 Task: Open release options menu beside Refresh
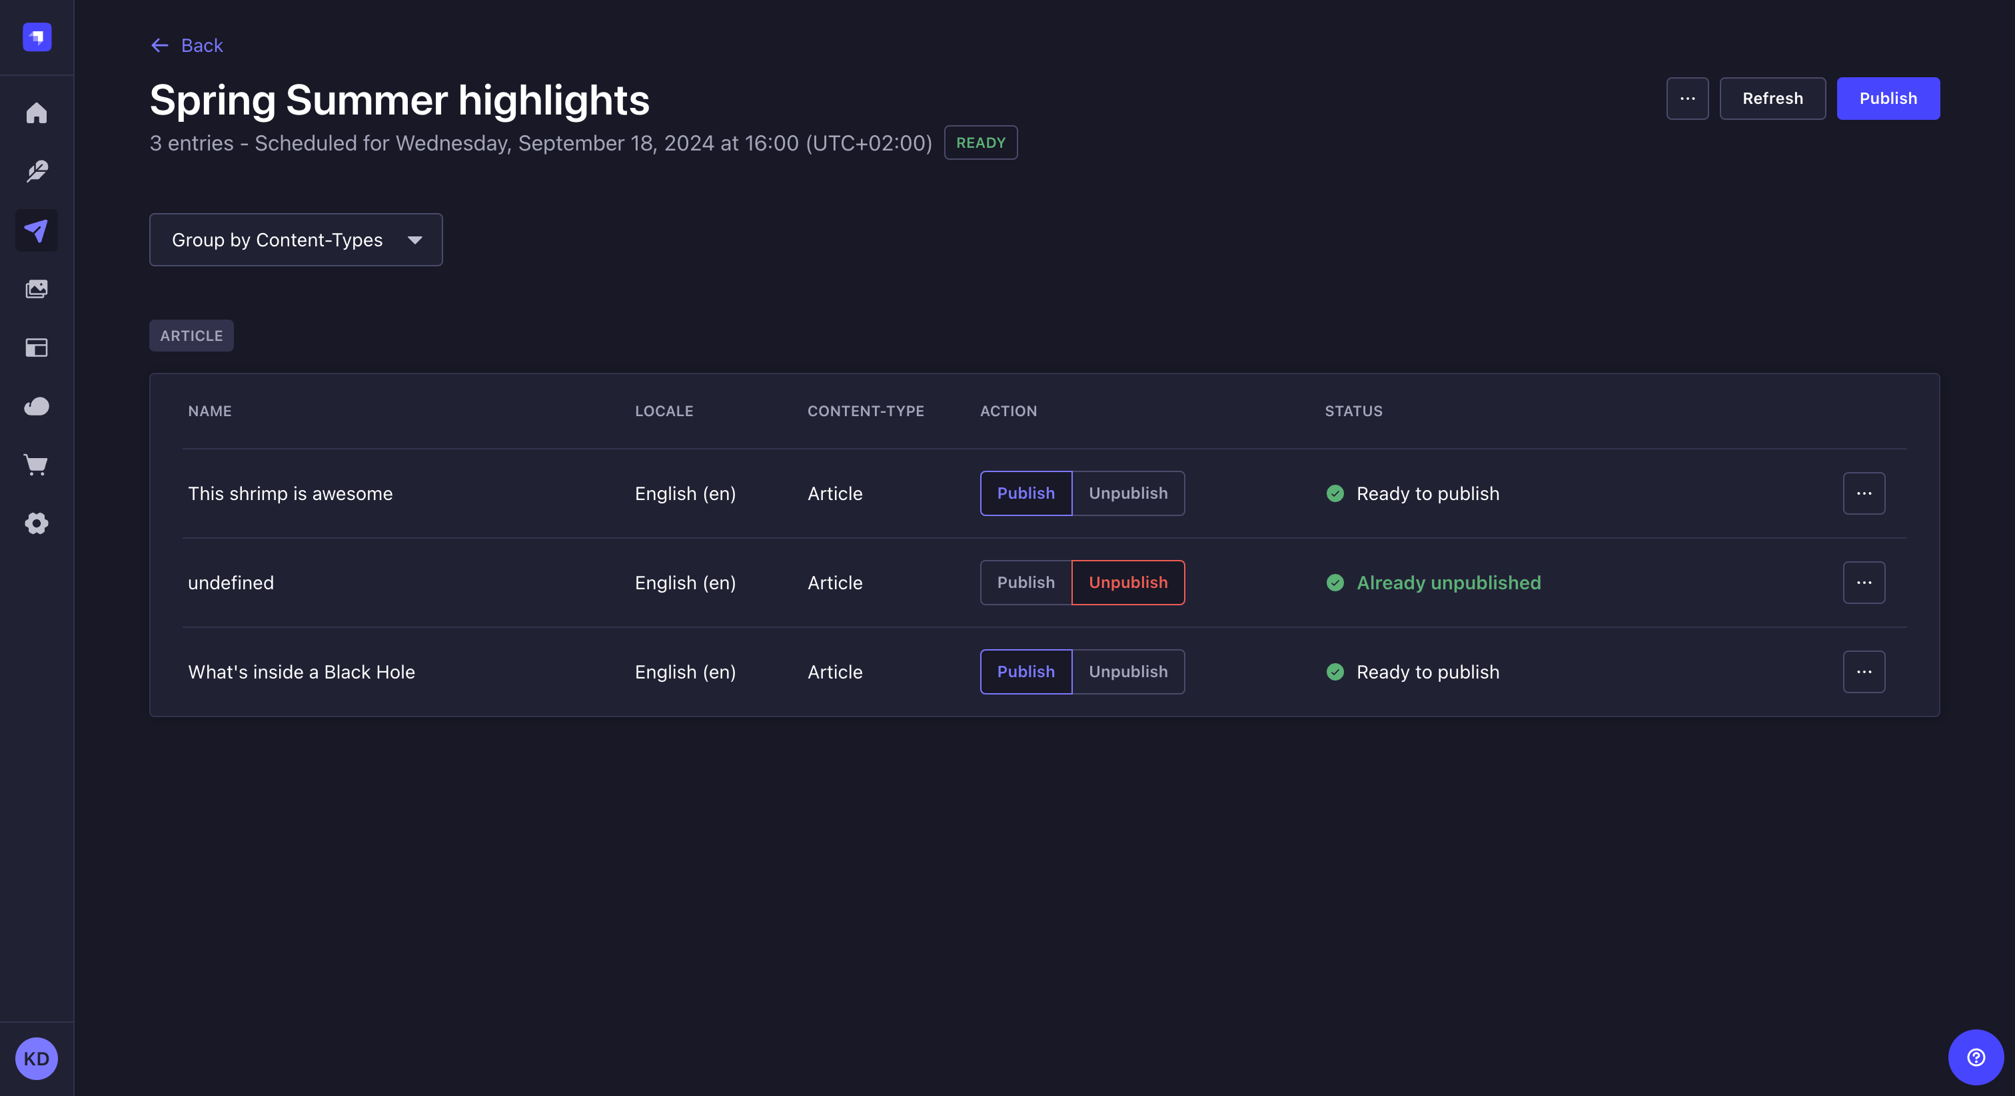click(1686, 99)
